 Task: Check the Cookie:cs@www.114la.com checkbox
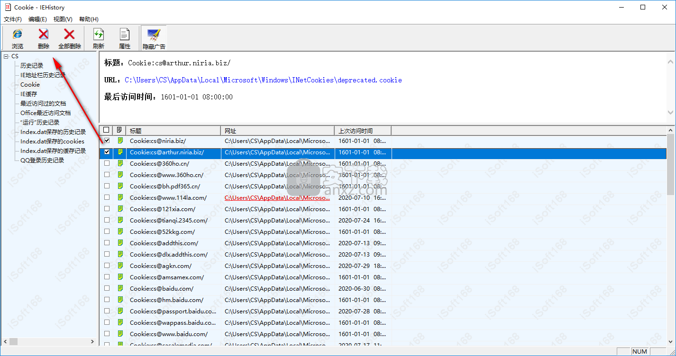(x=107, y=197)
